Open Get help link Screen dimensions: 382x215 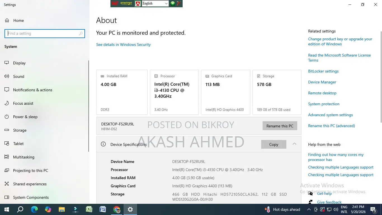click(324, 193)
